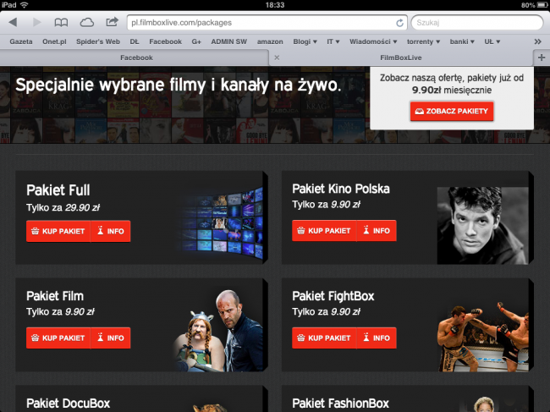Click the FightBox fighters thumbnail
Viewport: 550px width, 412px height.
[x=482, y=337]
